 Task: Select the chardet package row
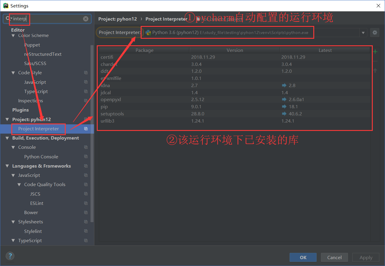[x=235, y=64]
